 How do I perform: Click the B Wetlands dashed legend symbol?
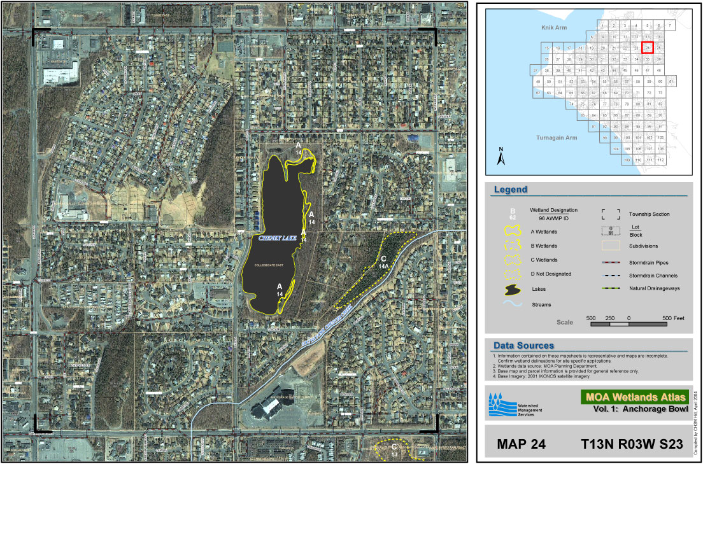point(513,246)
